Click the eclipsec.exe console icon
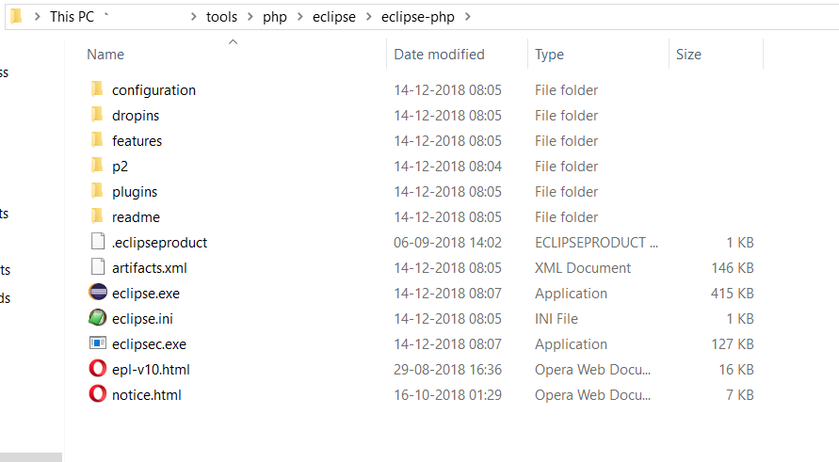This screenshot has height=462, width=839. [x=98, y=343]
